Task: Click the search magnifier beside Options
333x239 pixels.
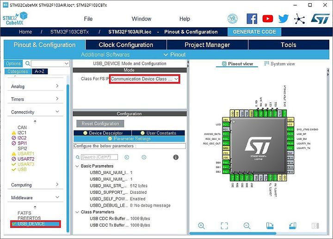Action: pyautogui.click(x=28, y=64)
